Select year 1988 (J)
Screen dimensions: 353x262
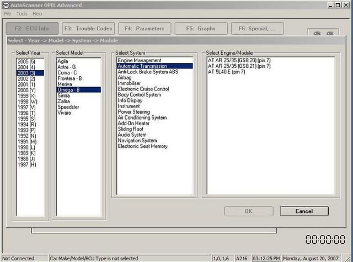30,159
